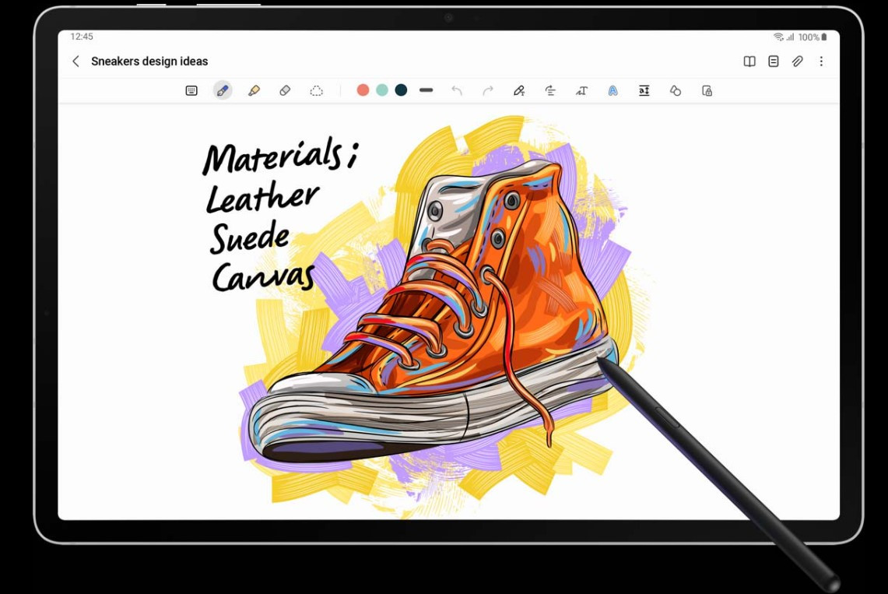
Task: Open the three-dot more options menu
Action: pos(821,62)
